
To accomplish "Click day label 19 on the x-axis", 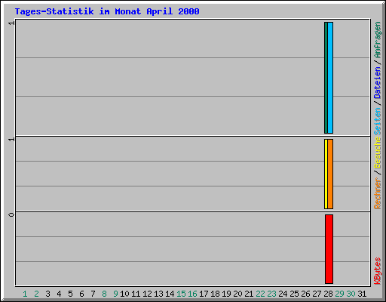I will click(x=226, y=294).
